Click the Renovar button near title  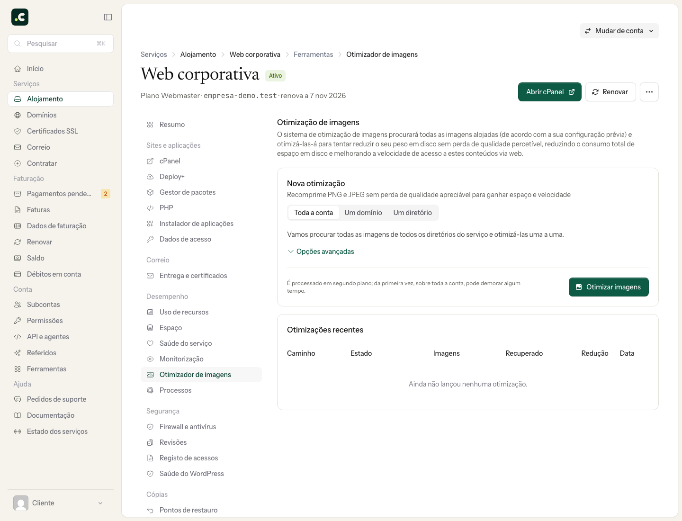610,92
